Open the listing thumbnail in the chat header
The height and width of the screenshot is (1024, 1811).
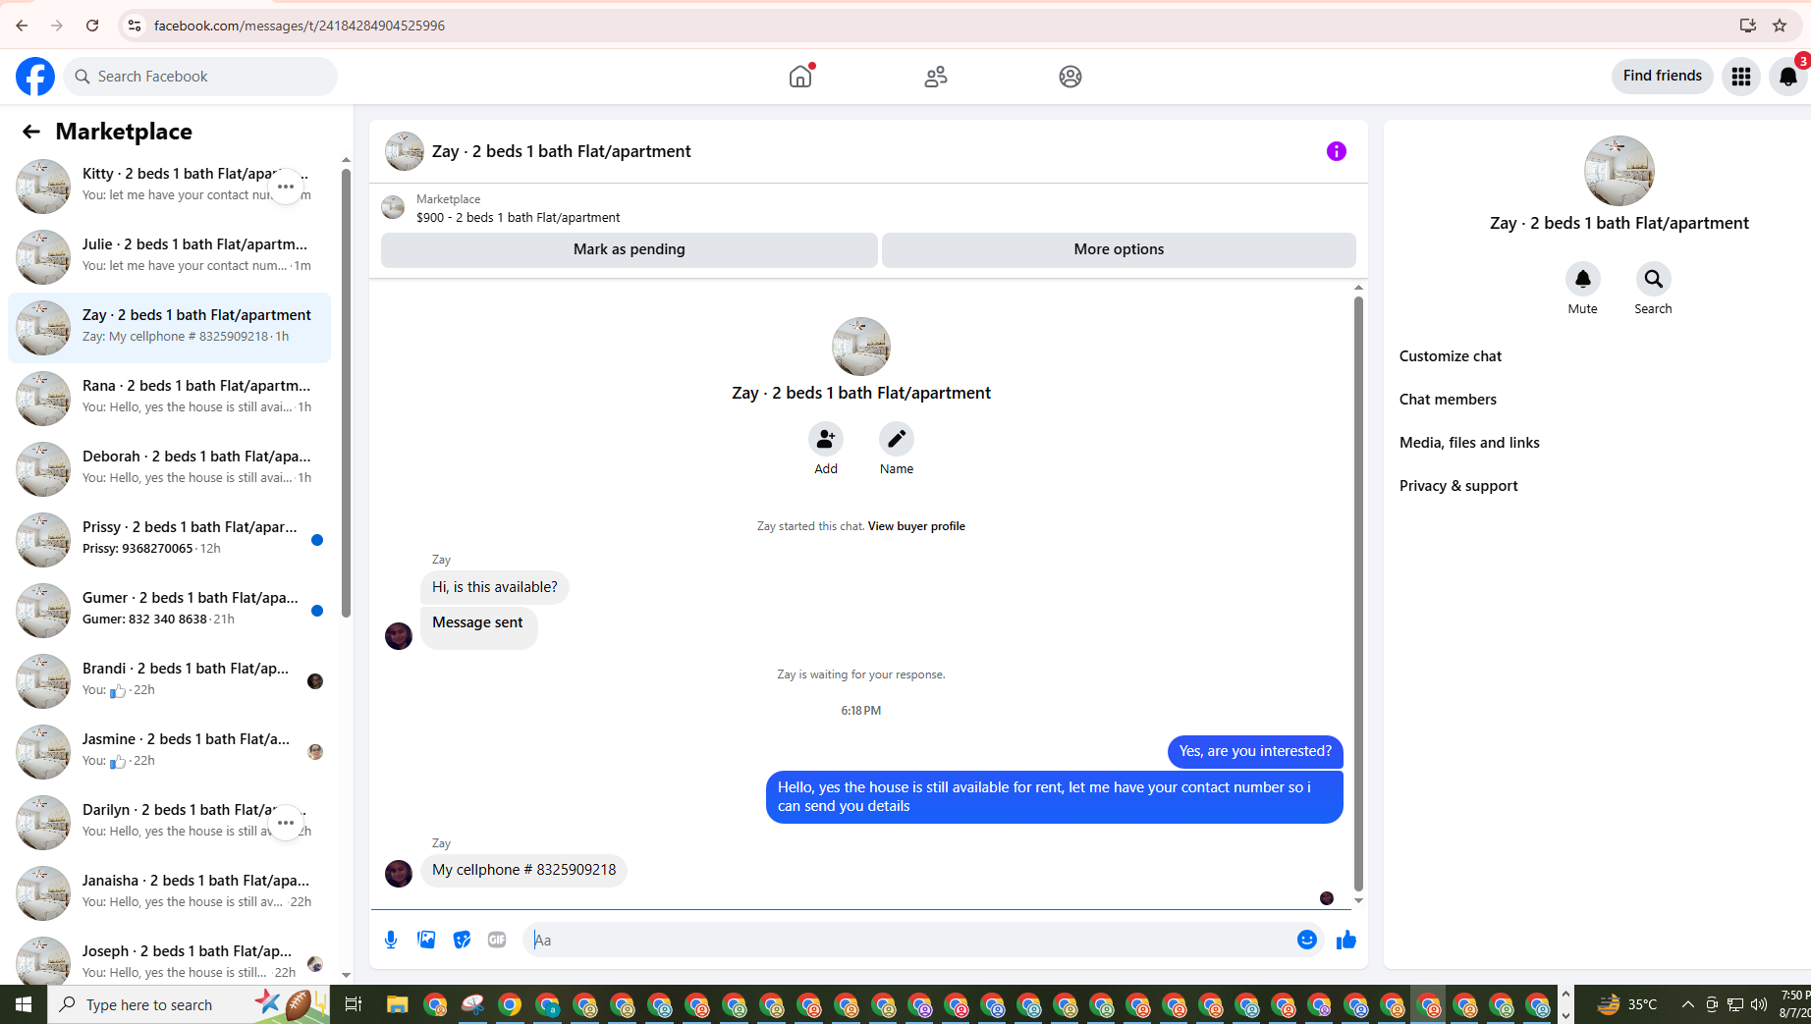click(x=405, y=151)
